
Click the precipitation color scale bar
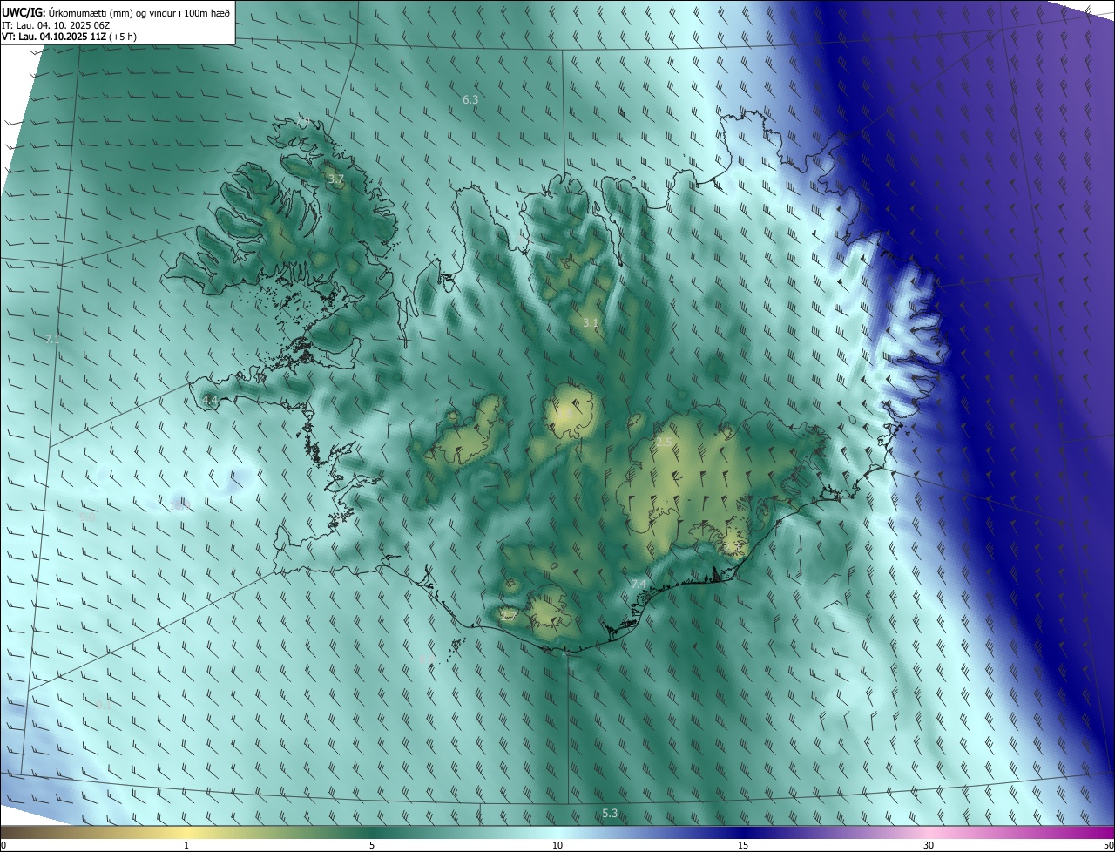coord(557,832)
